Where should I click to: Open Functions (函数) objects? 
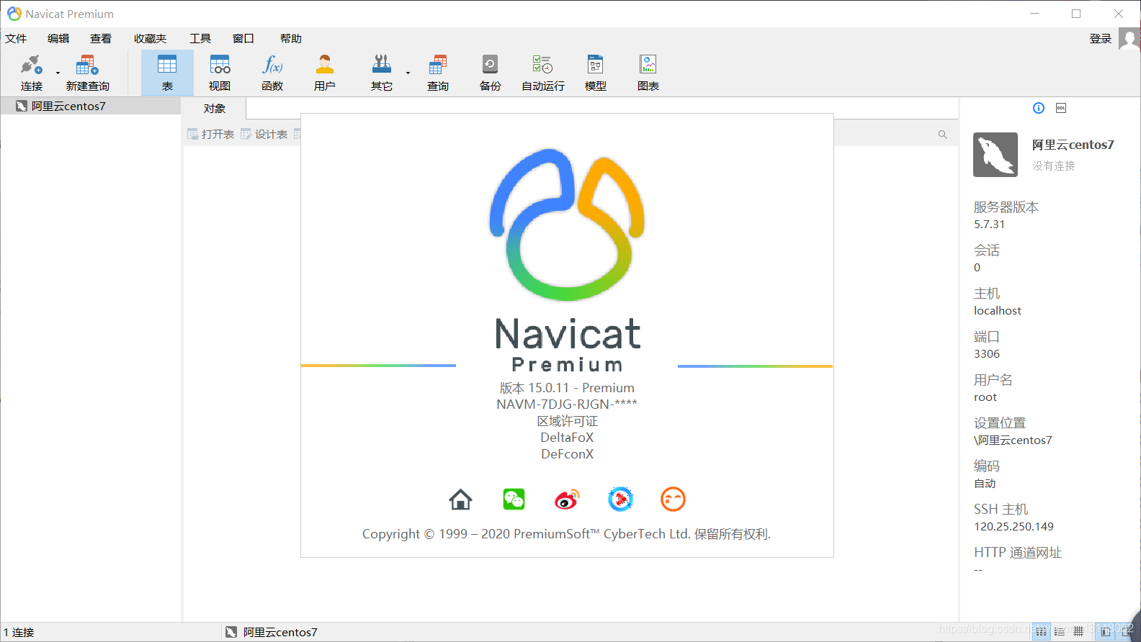[x=272, y=72]
